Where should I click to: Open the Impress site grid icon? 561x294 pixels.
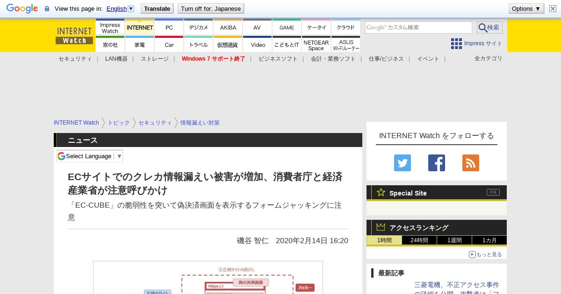tap(456, 43)
